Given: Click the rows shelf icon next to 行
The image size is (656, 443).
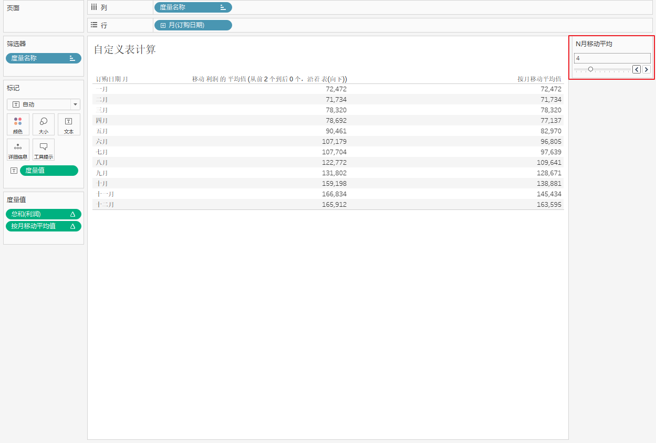Looking at the screenshot, I should (94, 25).
